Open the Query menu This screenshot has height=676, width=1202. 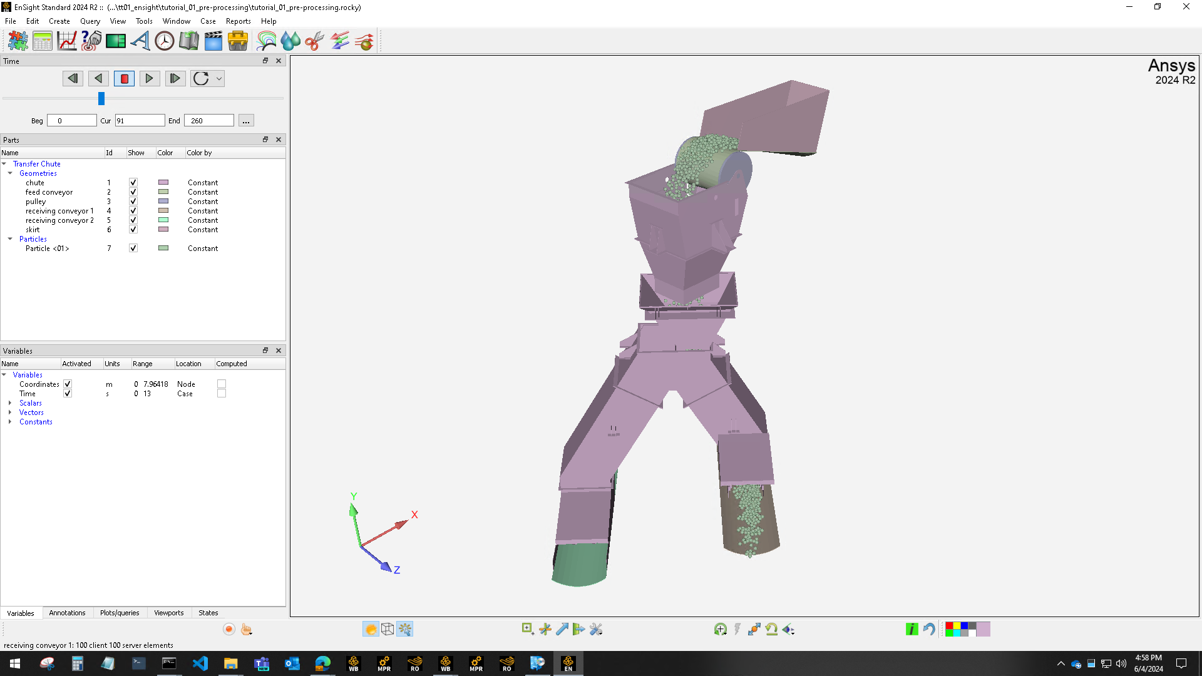[90, 21]
